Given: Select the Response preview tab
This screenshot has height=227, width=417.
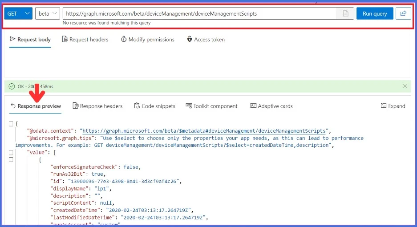Looking at the screenshot, I should point(36,106).
